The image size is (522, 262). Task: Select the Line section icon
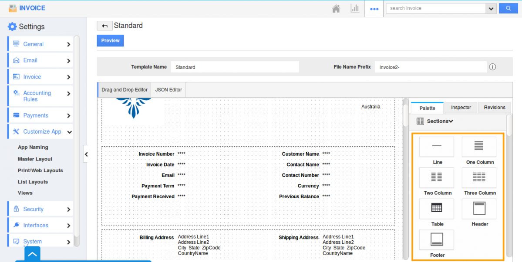pos(436,147)
